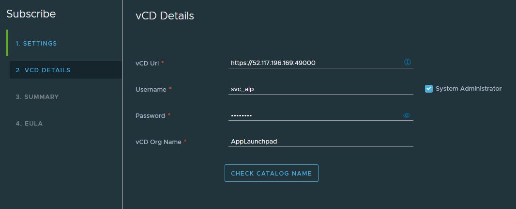
Task: Select the 2. vCD Details step
Action: (43, 70)
